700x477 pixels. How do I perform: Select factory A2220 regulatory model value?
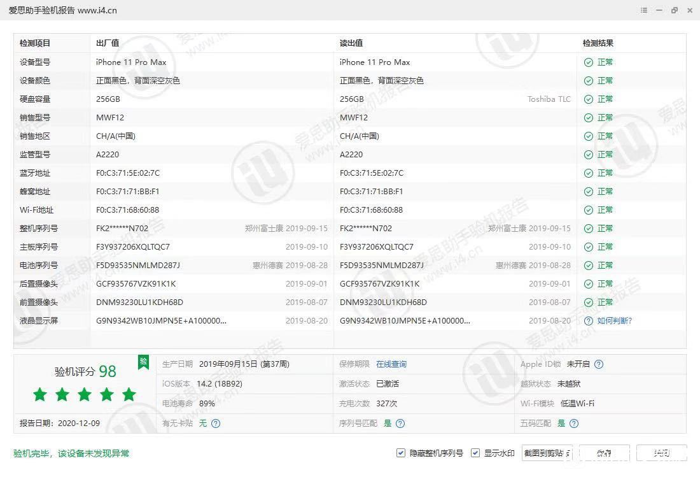[108, 155]
